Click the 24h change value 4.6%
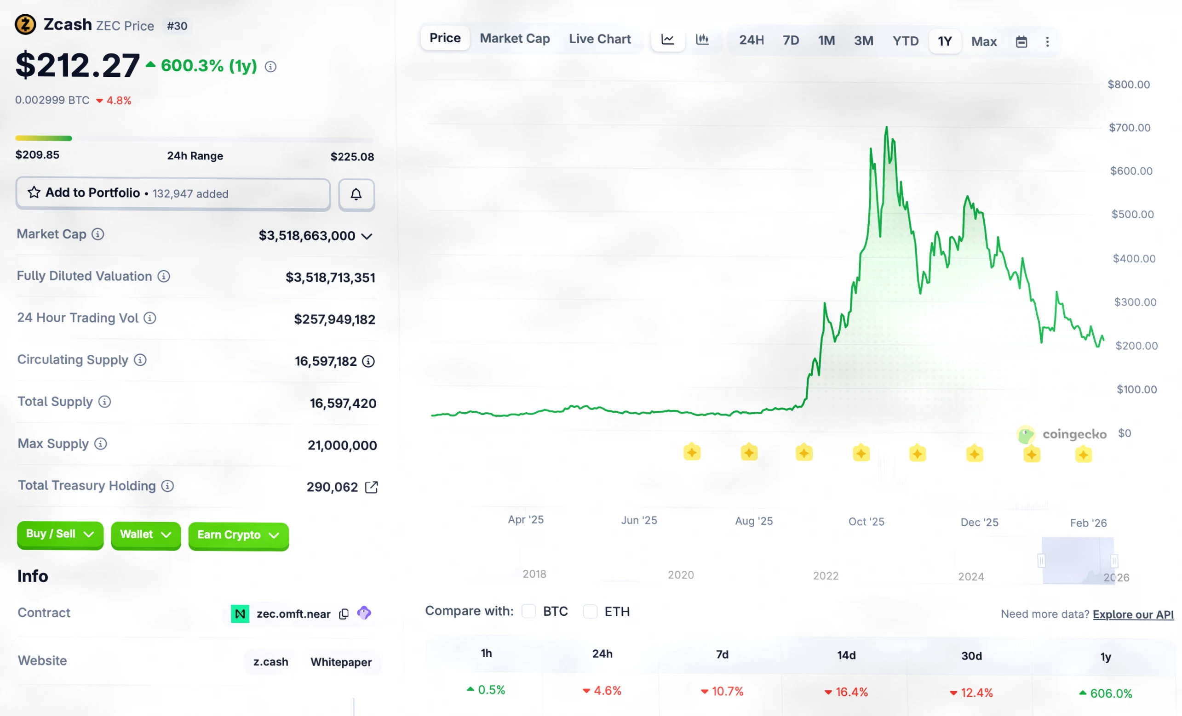This screenshot has width=1182, height=716. click(602, 691)
